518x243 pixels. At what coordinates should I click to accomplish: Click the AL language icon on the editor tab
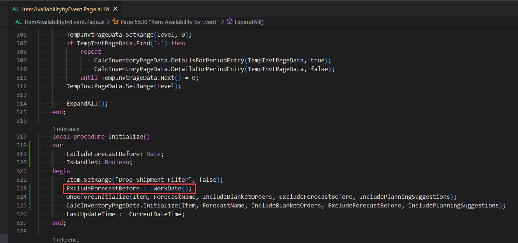(x=15, y=9)
